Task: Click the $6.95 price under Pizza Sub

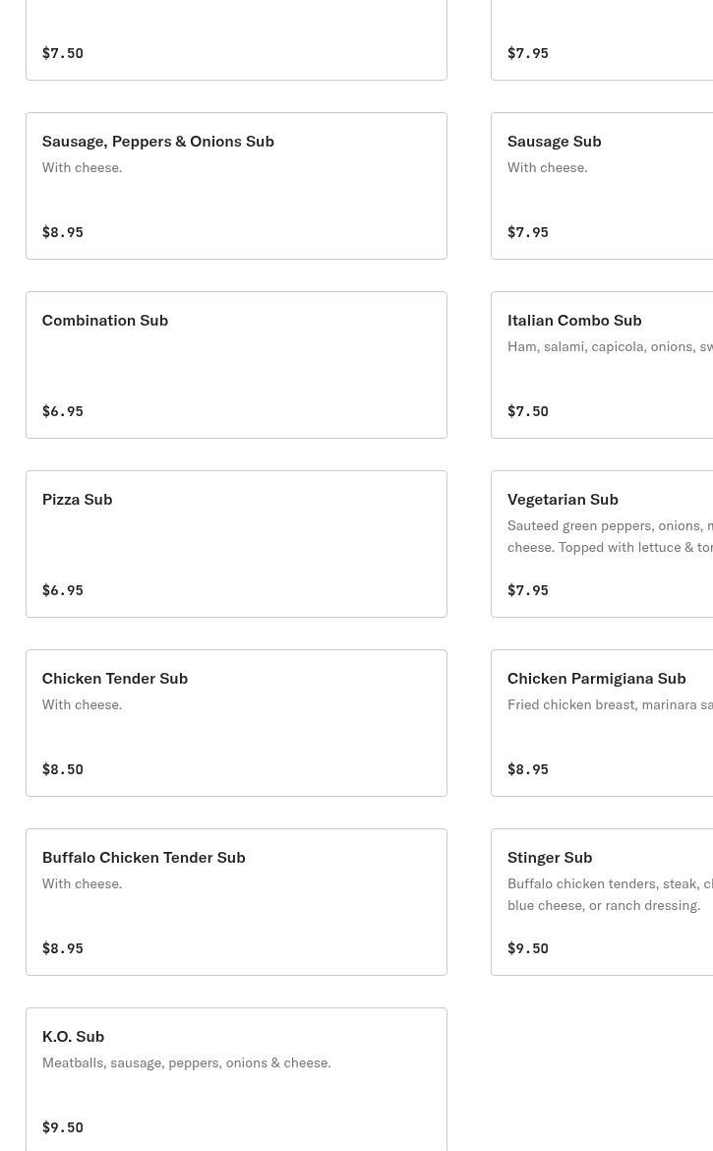Action: point(62,590)
